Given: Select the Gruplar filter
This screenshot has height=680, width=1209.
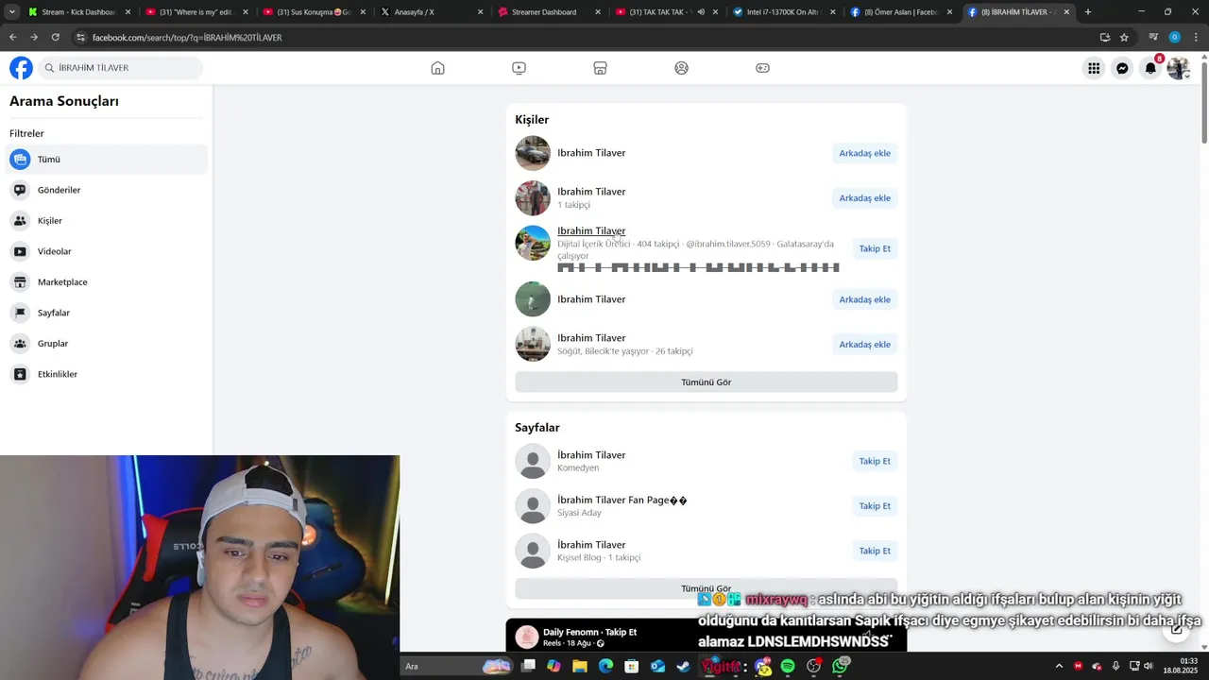Looking at the screenshot, I should (108, 344).
